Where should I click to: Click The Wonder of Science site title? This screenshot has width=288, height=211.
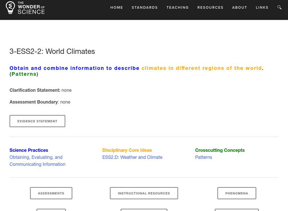(x=31, y=8)
